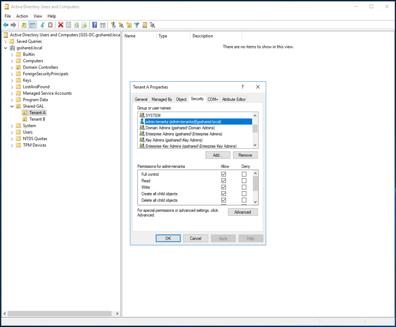396x327 pixels.
Task: Click the red Delete X toolbar icon
Action: click(x=61, y=25)
